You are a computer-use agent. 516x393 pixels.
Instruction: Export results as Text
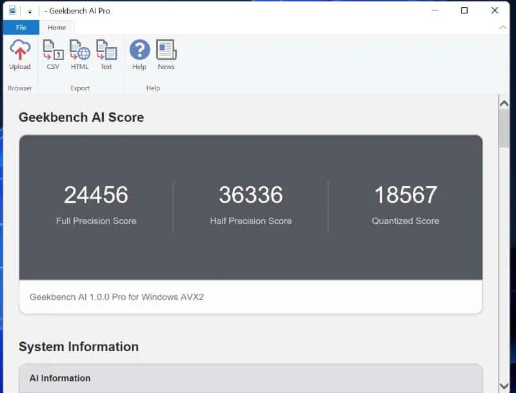(106, 55)
